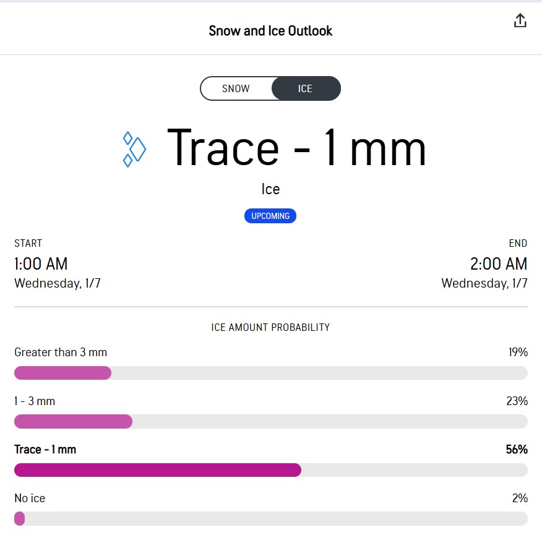Click the Greater than 3 mm probability bar
Screen dimensions: 542x543
270,373
